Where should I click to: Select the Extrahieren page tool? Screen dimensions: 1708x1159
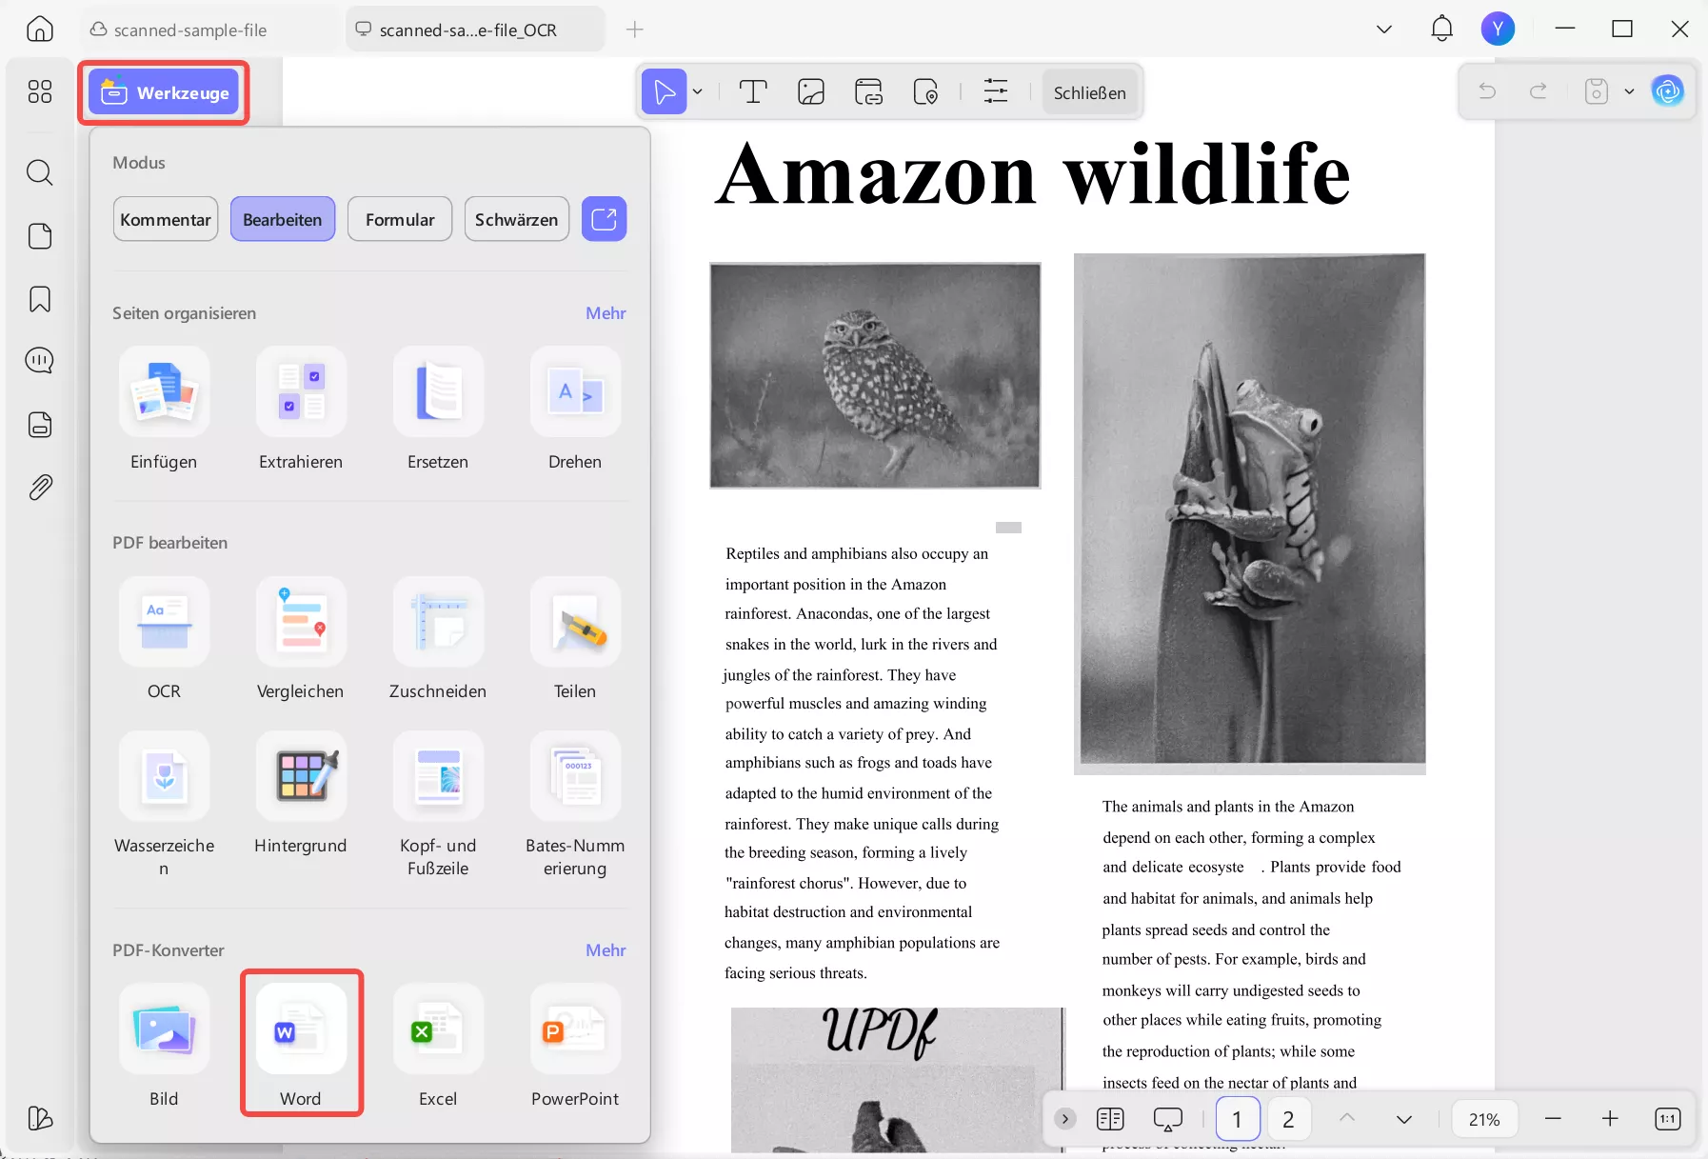(x=301, y=410)
